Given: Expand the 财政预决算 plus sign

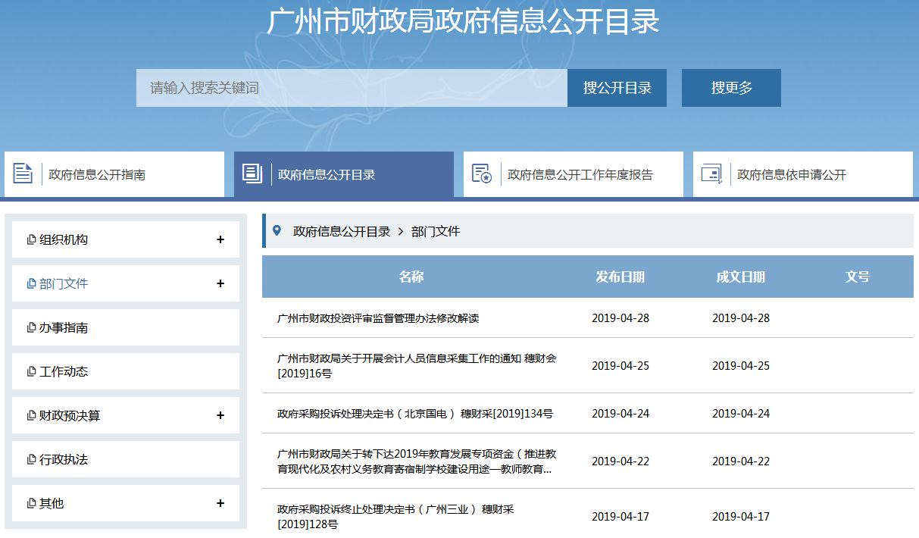Looking at the screenshot, I should 220,415.
